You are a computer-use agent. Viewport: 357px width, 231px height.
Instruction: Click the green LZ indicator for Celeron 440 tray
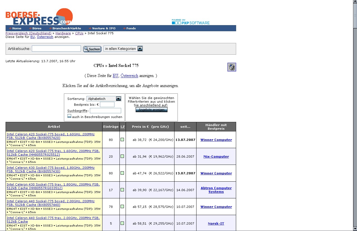[x=122, y=223]
